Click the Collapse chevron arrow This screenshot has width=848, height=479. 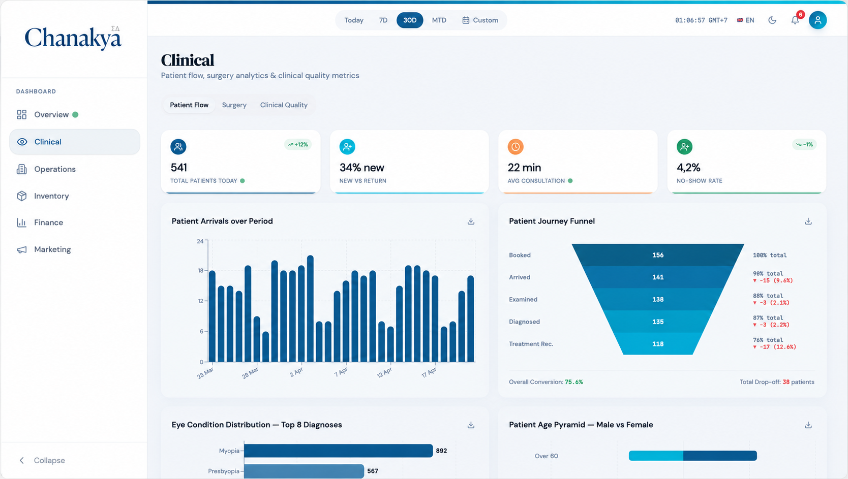[21, 461]
